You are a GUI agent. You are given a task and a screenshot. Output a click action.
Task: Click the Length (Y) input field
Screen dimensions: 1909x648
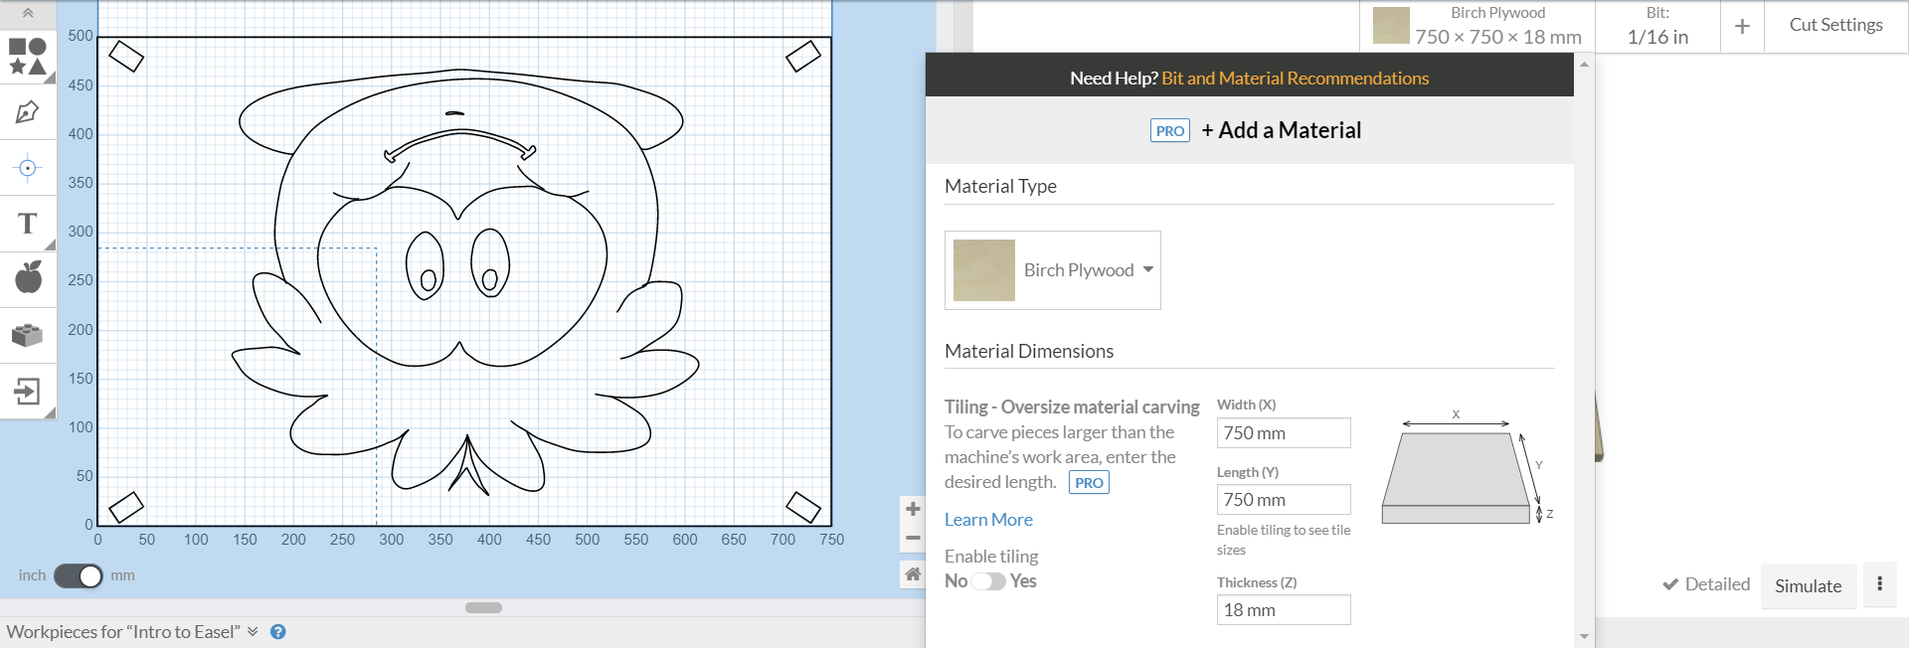pos(1284,500)
